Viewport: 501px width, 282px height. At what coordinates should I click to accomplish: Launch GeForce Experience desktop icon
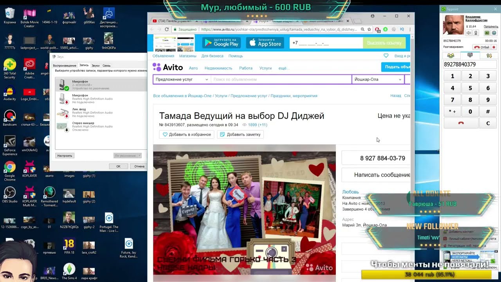(10, 145)
